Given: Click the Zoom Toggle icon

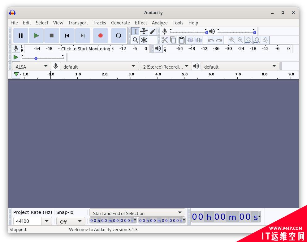Looking at the screenshot, I should [265, 40].
